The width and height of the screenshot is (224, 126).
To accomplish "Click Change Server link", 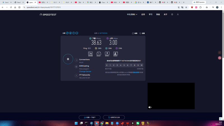I will coord(85,71).
